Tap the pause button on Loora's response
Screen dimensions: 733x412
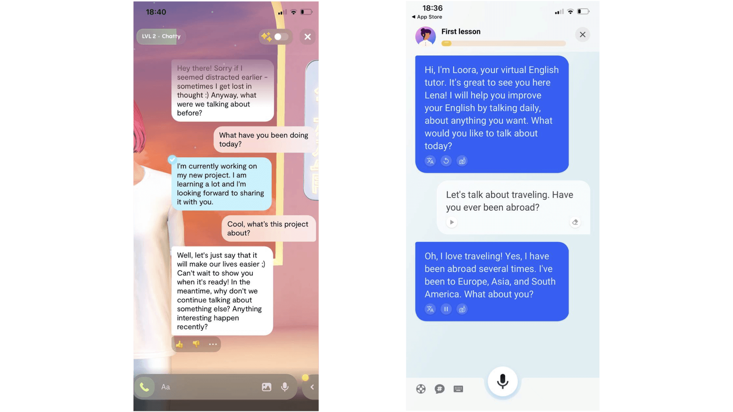(x=446, y=309)
